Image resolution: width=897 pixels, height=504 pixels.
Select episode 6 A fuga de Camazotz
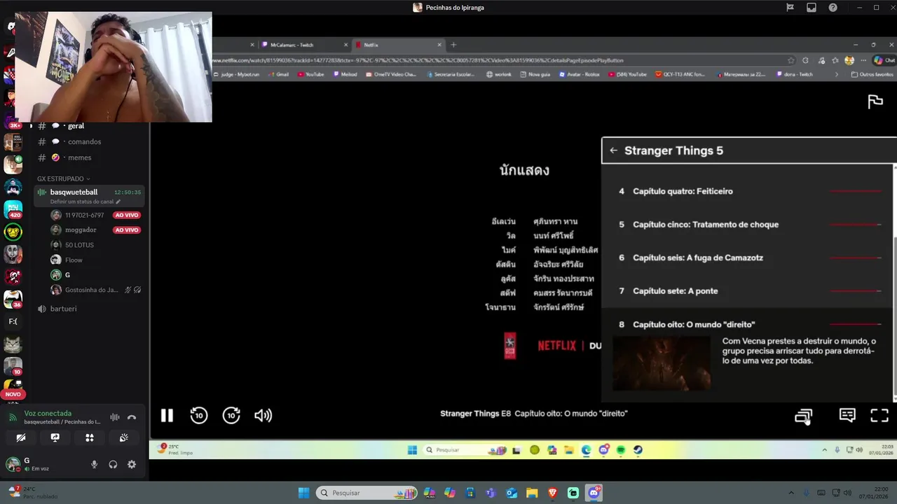748,258
